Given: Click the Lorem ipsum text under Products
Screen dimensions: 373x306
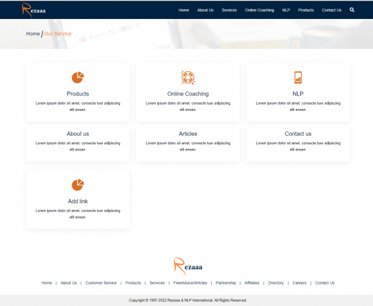Looking at the screenshot, I should pos(78,106).
